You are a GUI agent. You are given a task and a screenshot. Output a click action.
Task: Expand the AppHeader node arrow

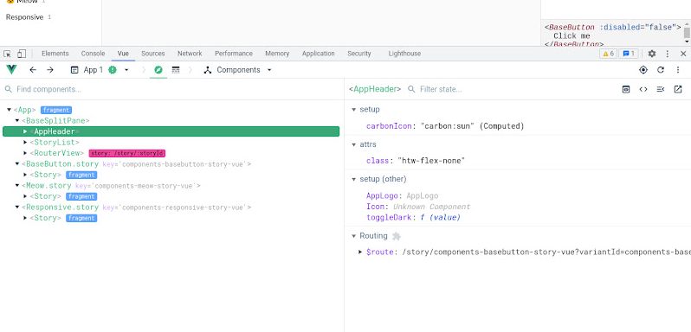[25, 131]
